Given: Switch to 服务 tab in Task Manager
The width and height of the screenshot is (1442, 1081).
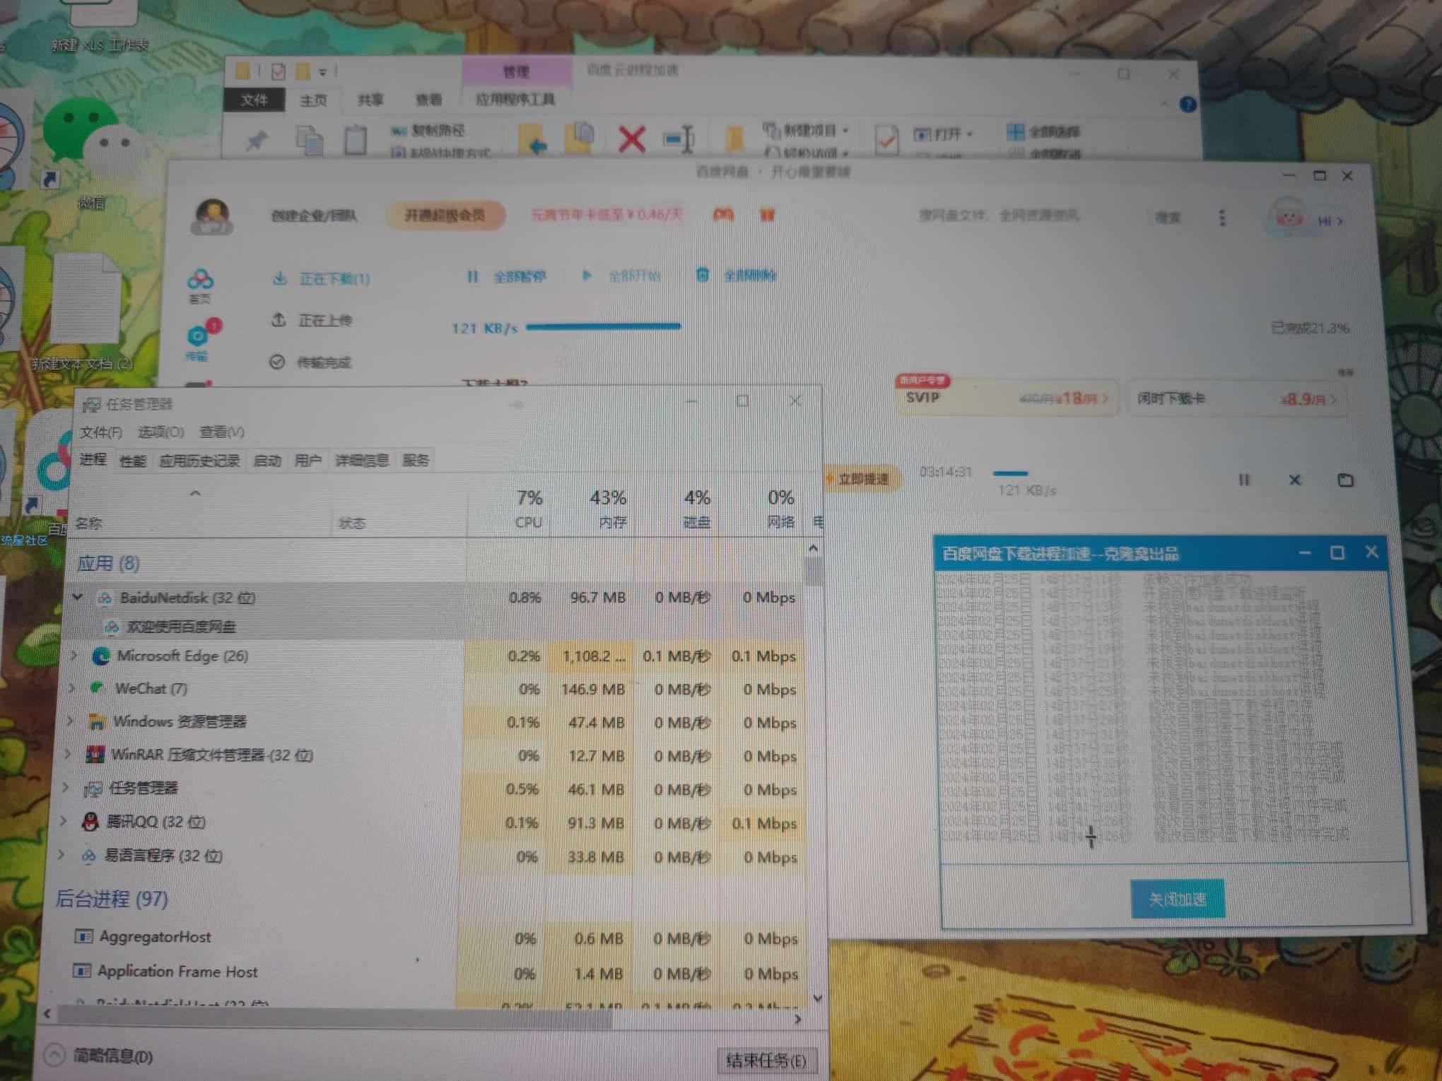Looking at the screenshot, I should (x=416, y=461).
